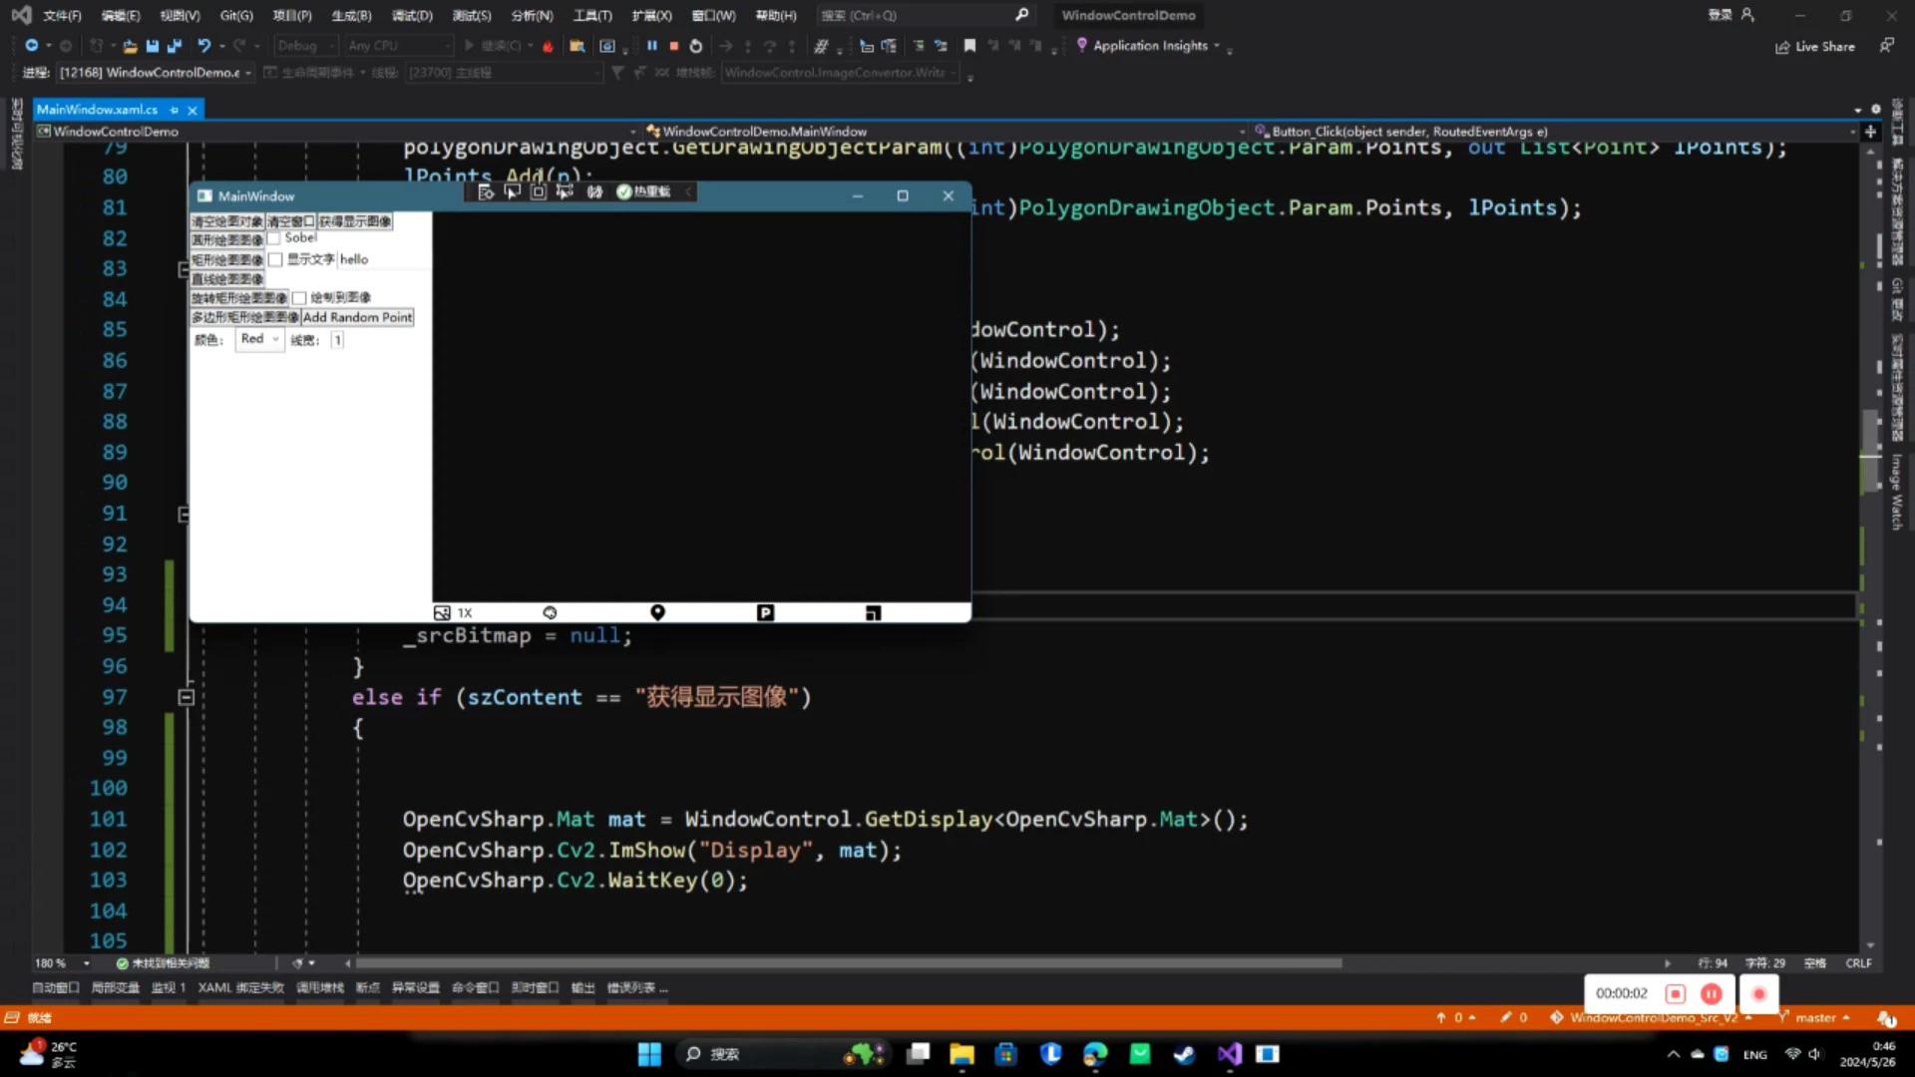The width and height of the screenshot is (1915, 1077).
Task: Click the 获得显示图像 button
Action: pos(355,221)
